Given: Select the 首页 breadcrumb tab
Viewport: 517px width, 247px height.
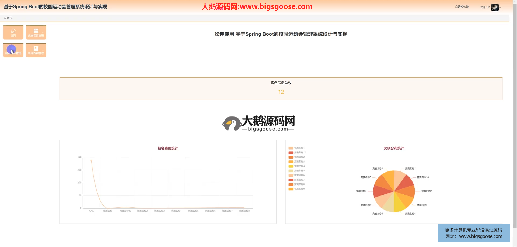Looking at the screenshot, I should 9,18.
